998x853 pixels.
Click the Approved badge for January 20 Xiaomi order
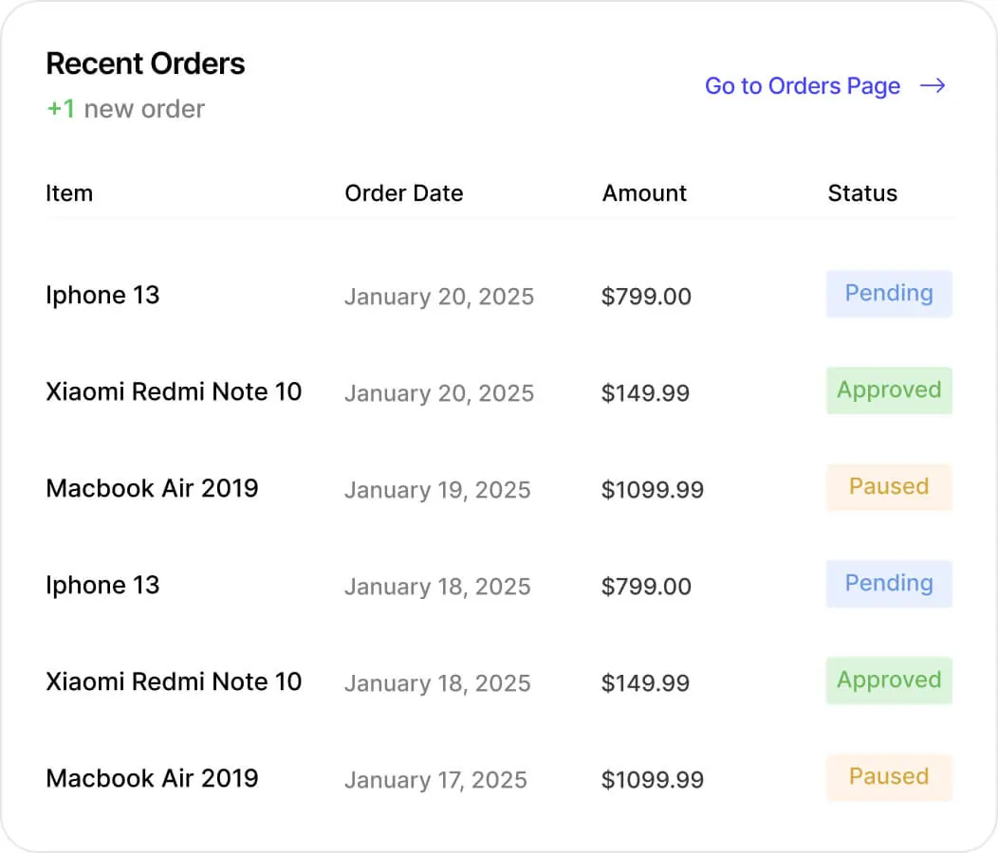coord(889,390)
